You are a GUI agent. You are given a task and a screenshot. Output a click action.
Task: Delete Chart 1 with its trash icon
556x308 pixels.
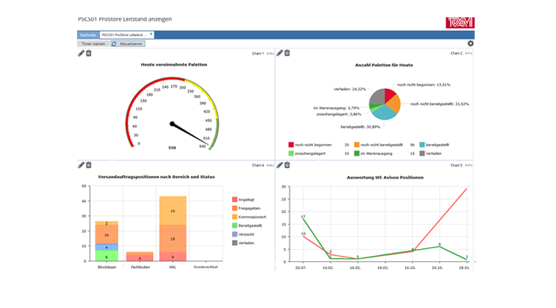tap(89, 53)
